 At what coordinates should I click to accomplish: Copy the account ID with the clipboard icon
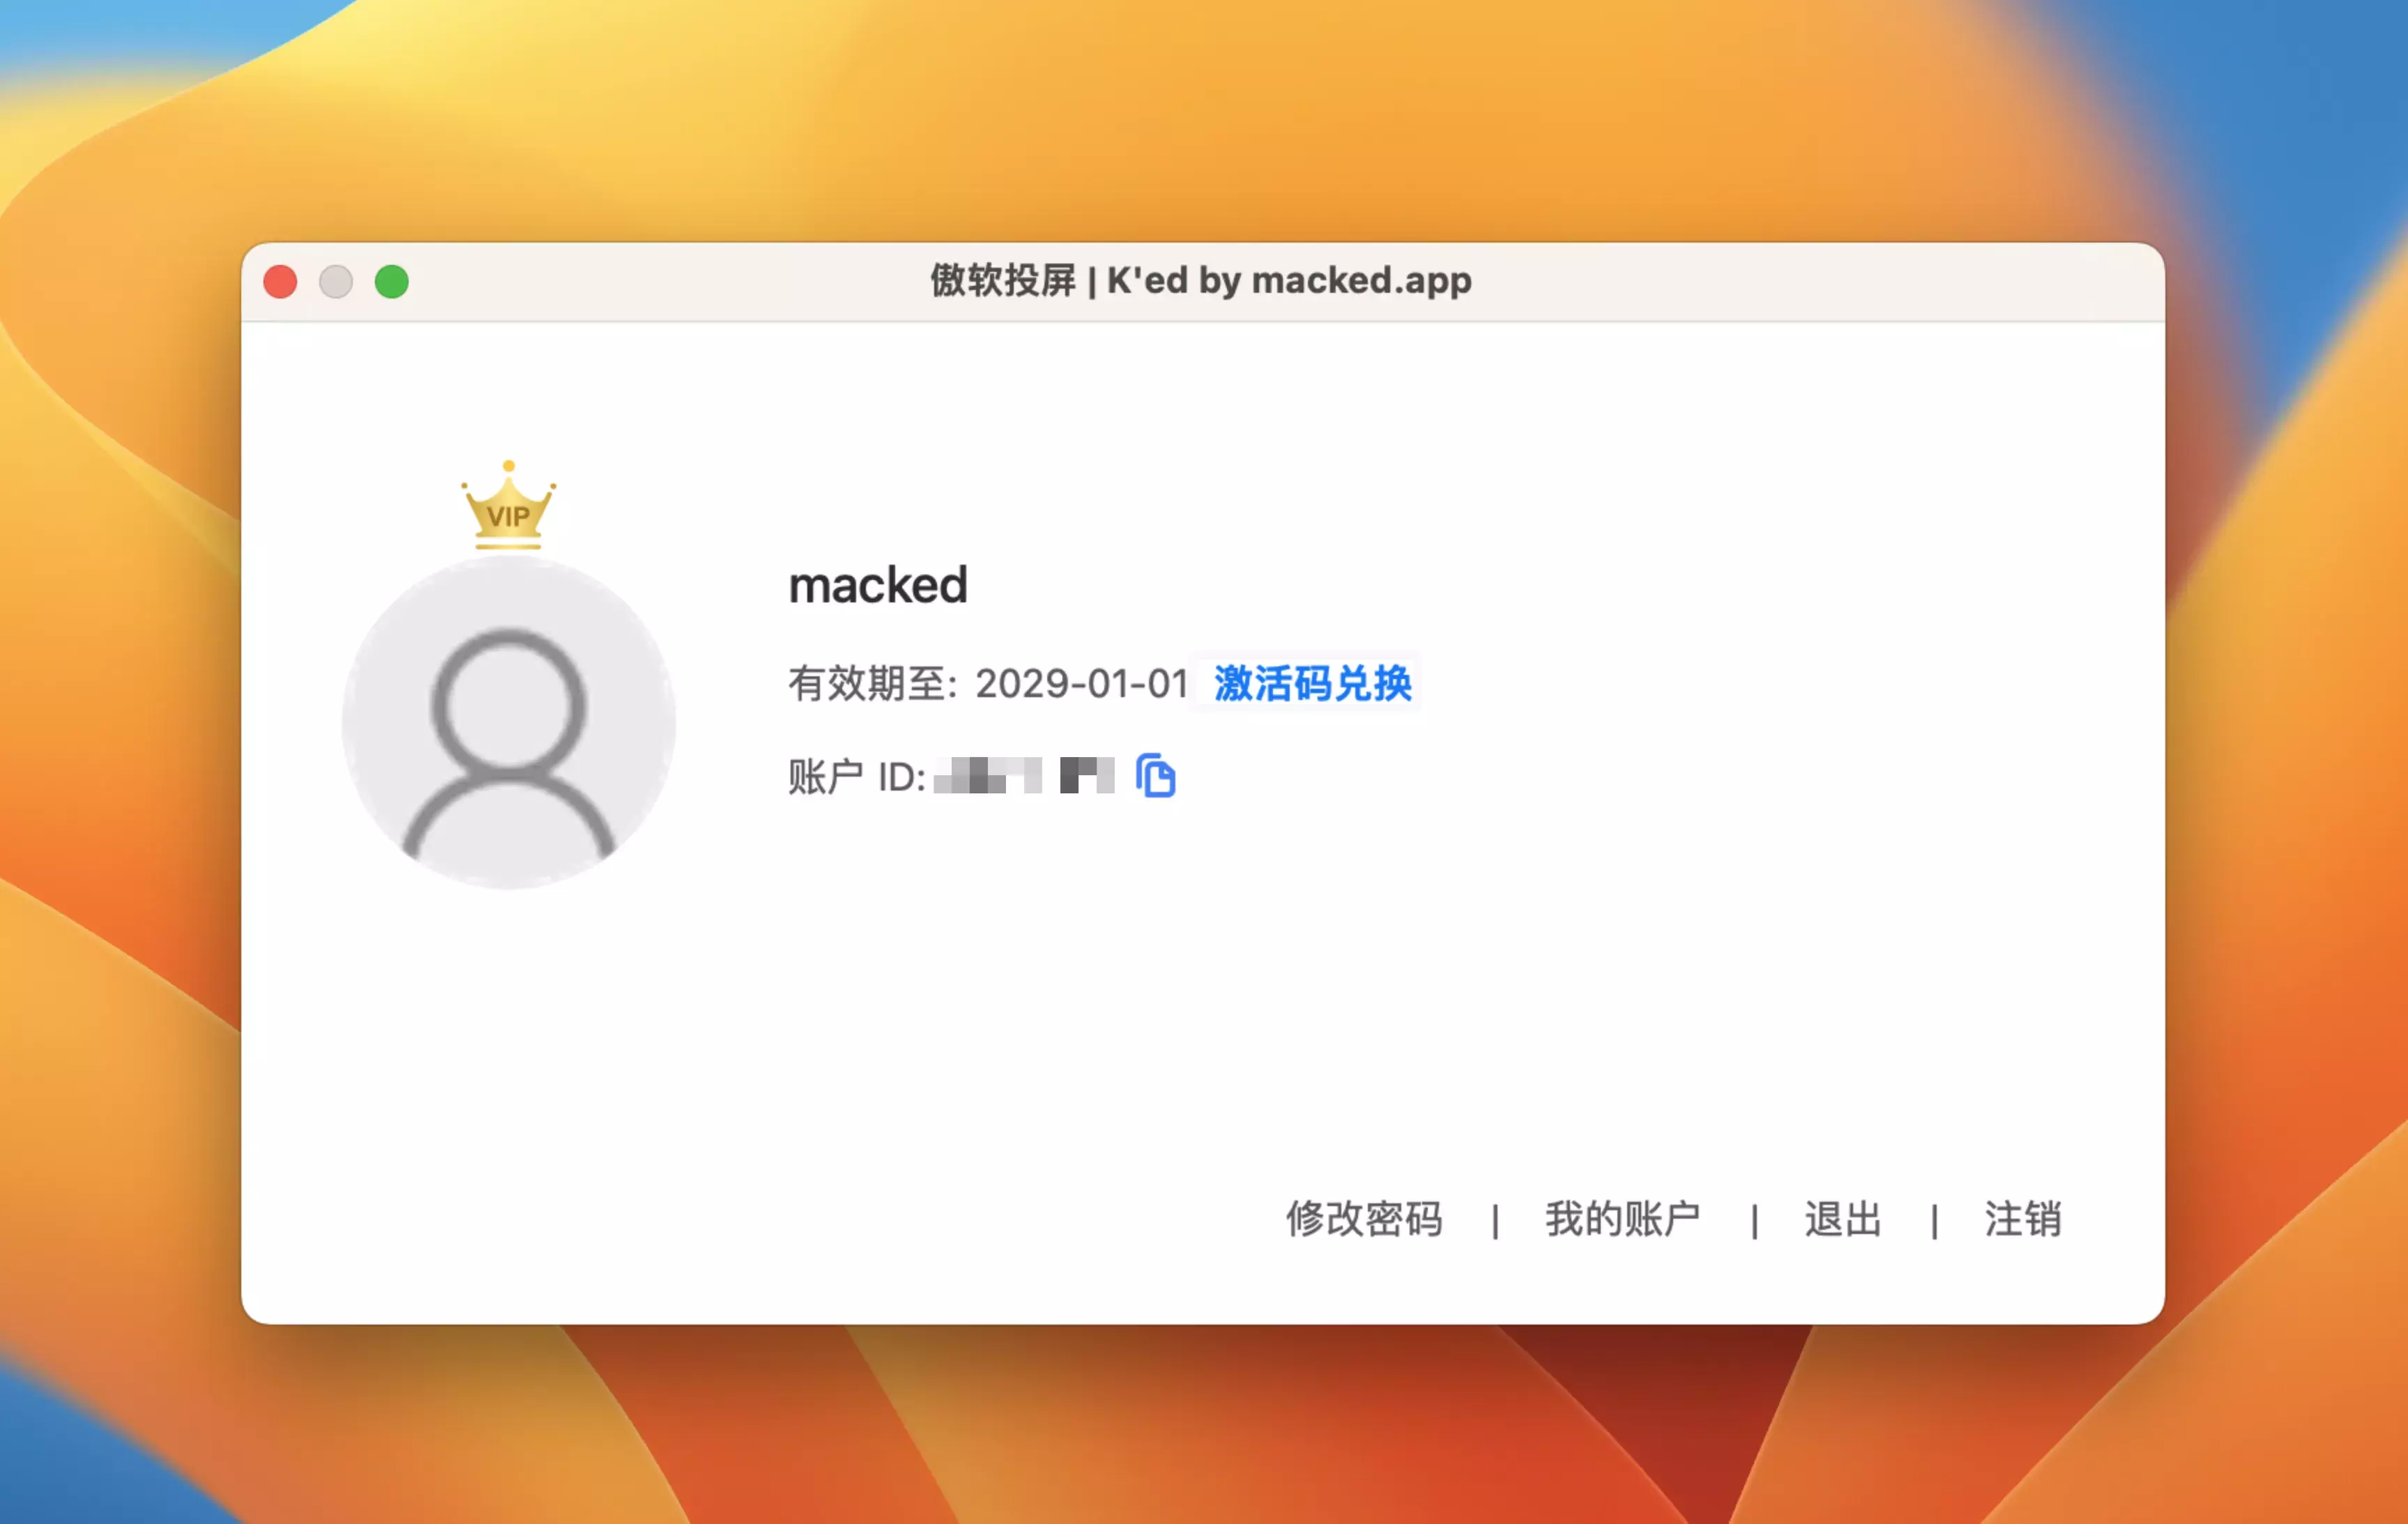coord(1155,776)
